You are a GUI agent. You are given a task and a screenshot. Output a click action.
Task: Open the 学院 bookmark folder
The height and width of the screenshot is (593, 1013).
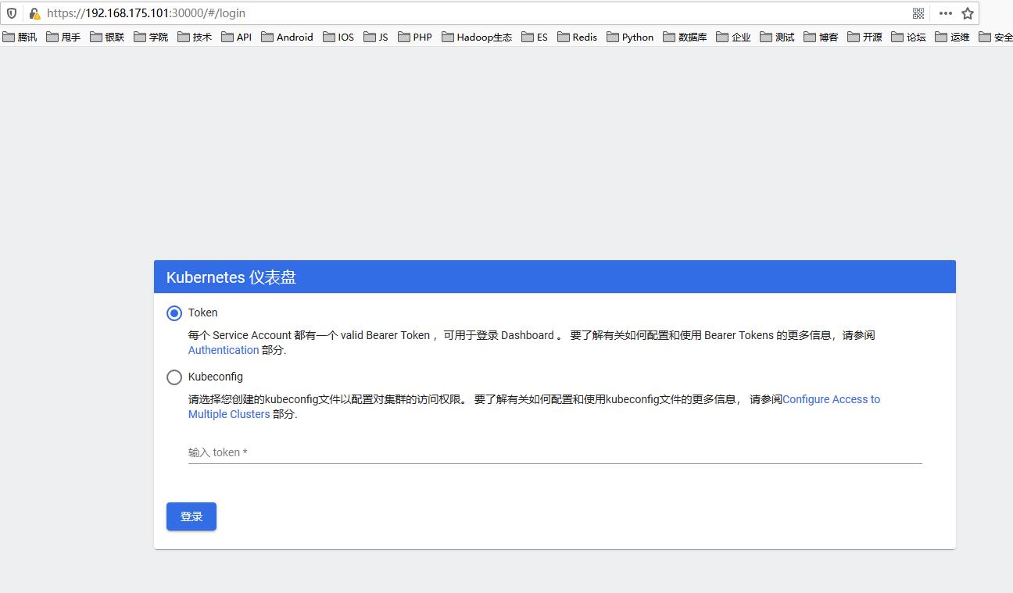point(151,37)
